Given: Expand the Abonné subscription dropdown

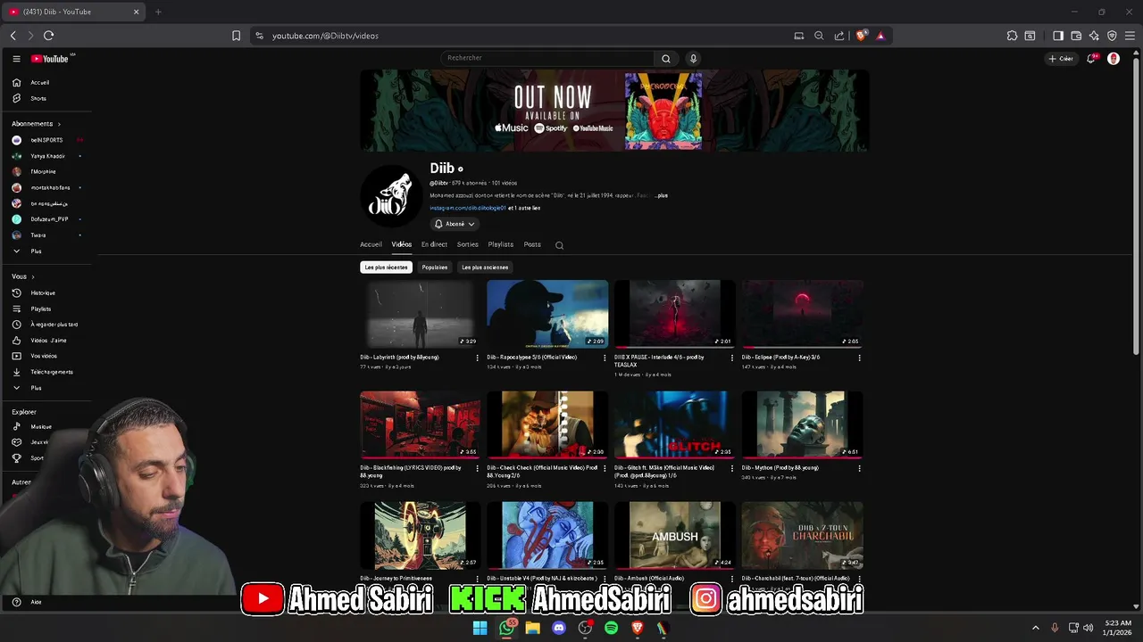Looking at the screenshot, I should click(455, 224).
